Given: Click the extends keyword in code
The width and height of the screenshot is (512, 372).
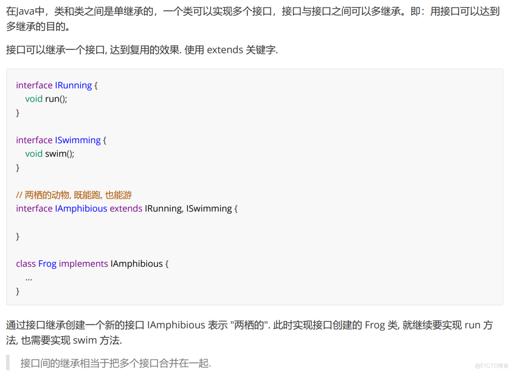Looking at the screenshot, I should click(x=125, y=208).
